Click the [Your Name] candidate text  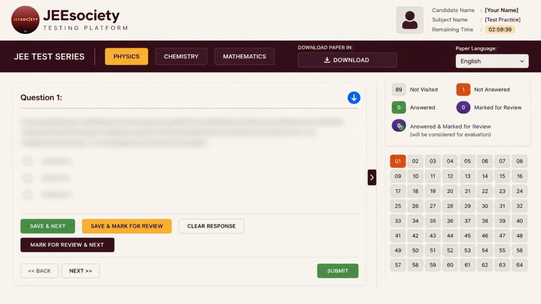coord(501,10)
